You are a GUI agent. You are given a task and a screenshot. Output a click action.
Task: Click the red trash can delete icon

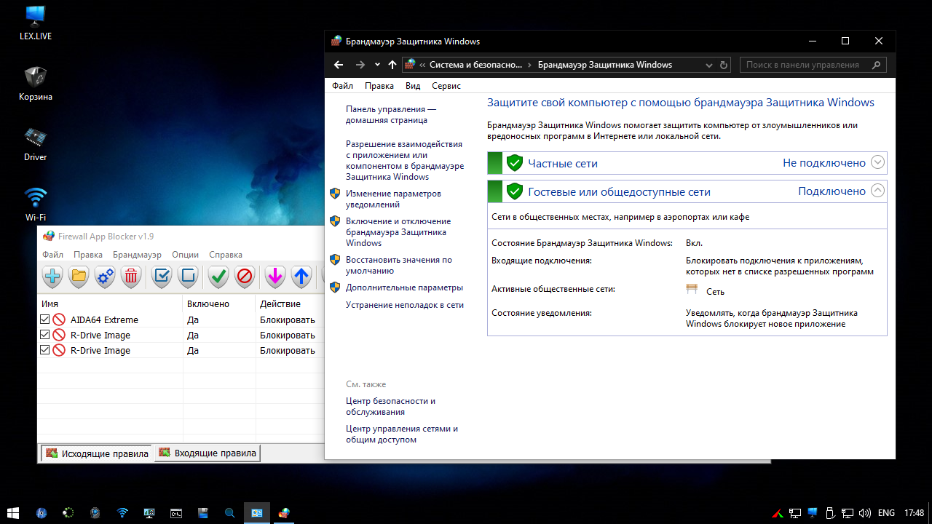(x=131, y=276)
